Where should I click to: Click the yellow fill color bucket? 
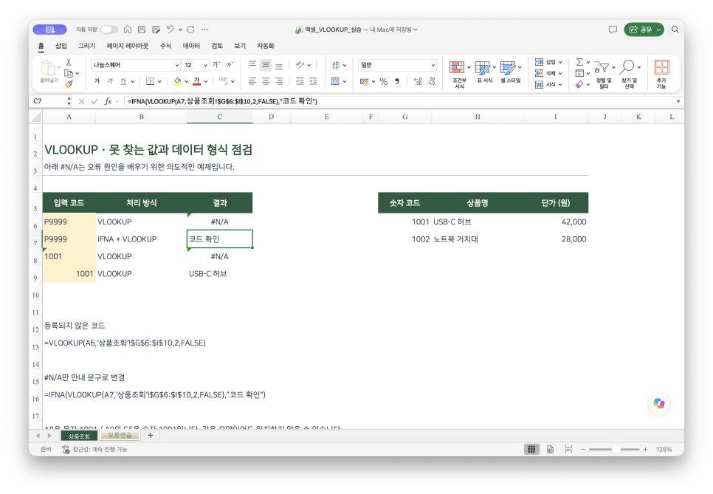(x=177, y=81)
